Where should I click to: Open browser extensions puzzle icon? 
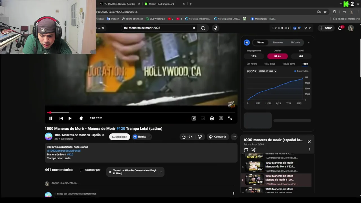tap(334, 12)
